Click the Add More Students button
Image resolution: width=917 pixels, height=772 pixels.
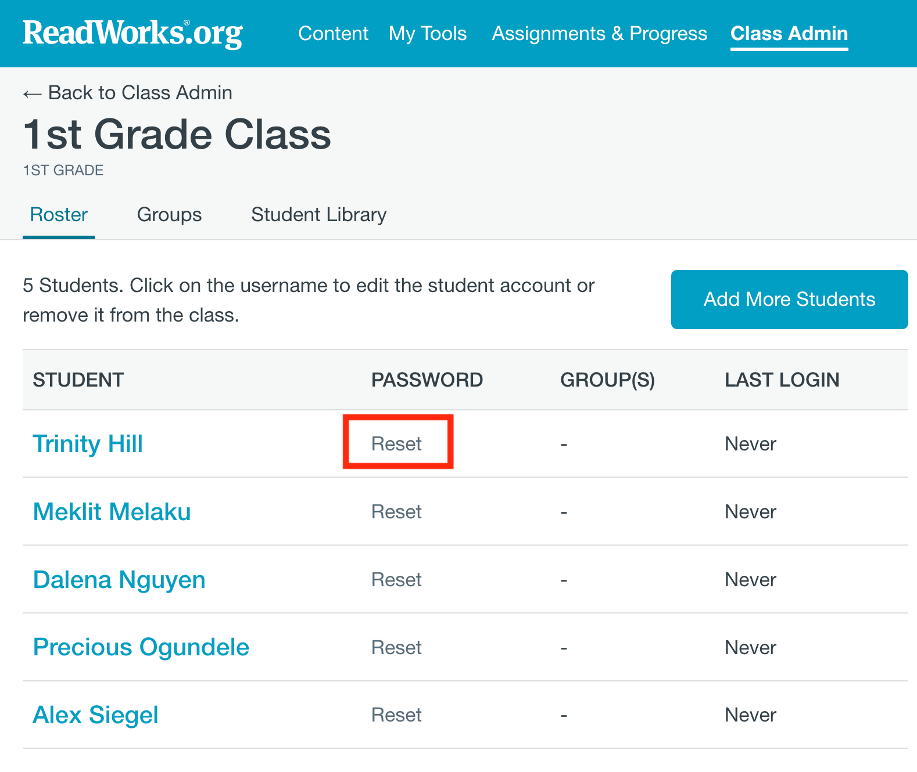(x=789, y=300)
